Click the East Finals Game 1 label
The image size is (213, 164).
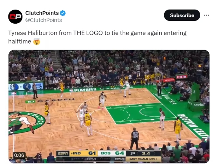(x=143, y=159)
